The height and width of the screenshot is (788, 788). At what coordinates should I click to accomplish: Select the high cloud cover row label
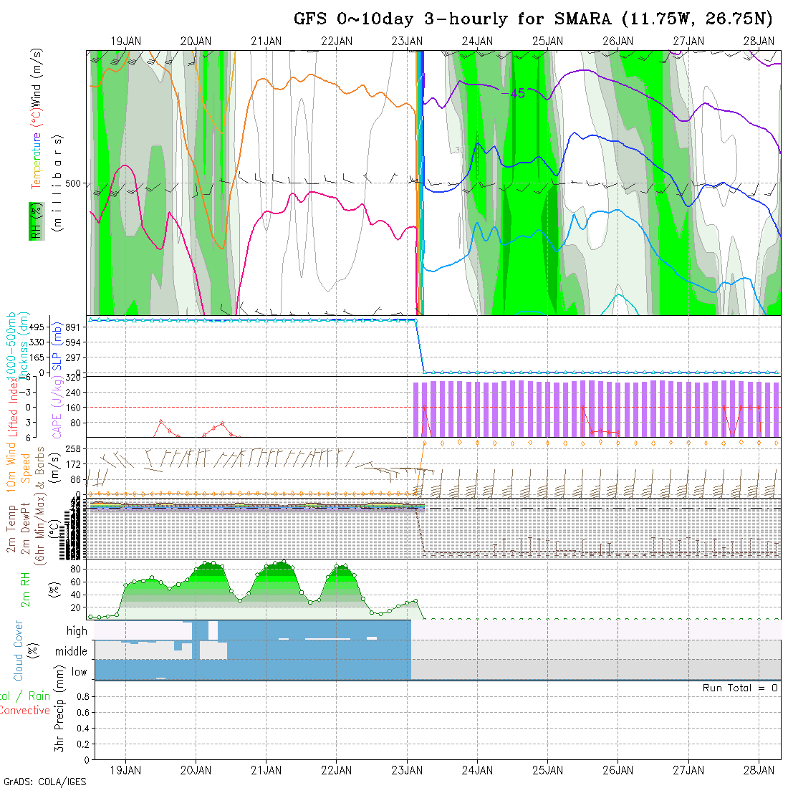(x=77, y=631)
